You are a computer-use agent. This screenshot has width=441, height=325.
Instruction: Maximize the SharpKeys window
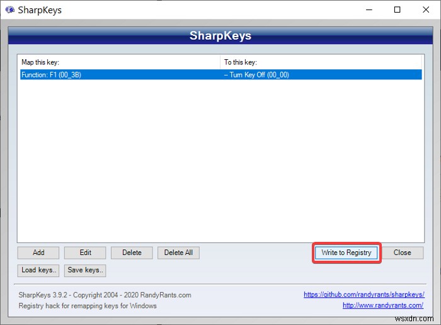click(397, 9)
